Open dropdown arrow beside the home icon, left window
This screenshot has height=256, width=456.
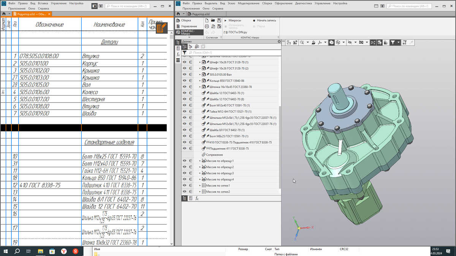click(9, 14)
